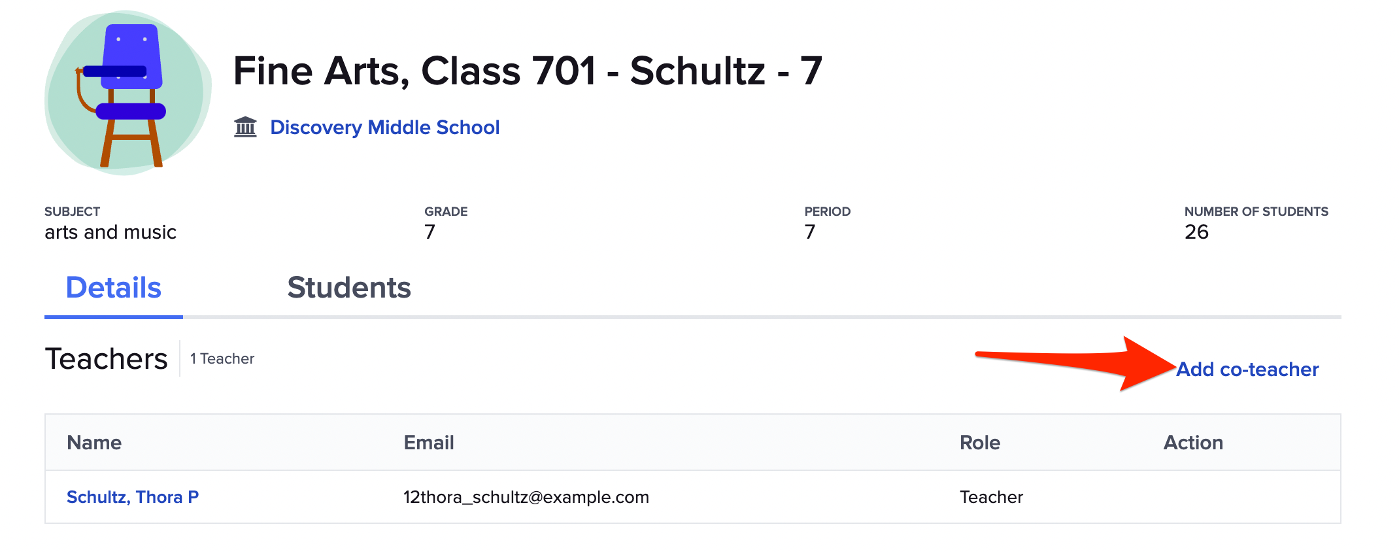This screenshot has width=1399, height=552.
Task: Click the arts and music subject value
Action: [x=110, y=232]
